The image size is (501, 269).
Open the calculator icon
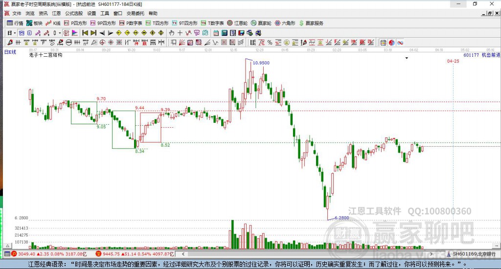click(224, 33)
